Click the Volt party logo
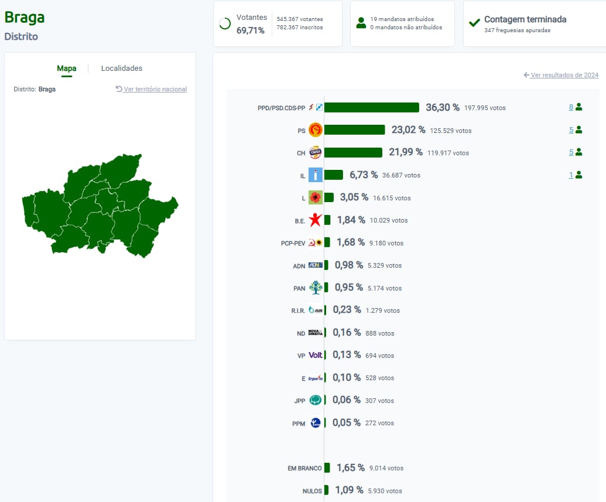606x502 pixels. pyautogui.click(x=316, y=355)
